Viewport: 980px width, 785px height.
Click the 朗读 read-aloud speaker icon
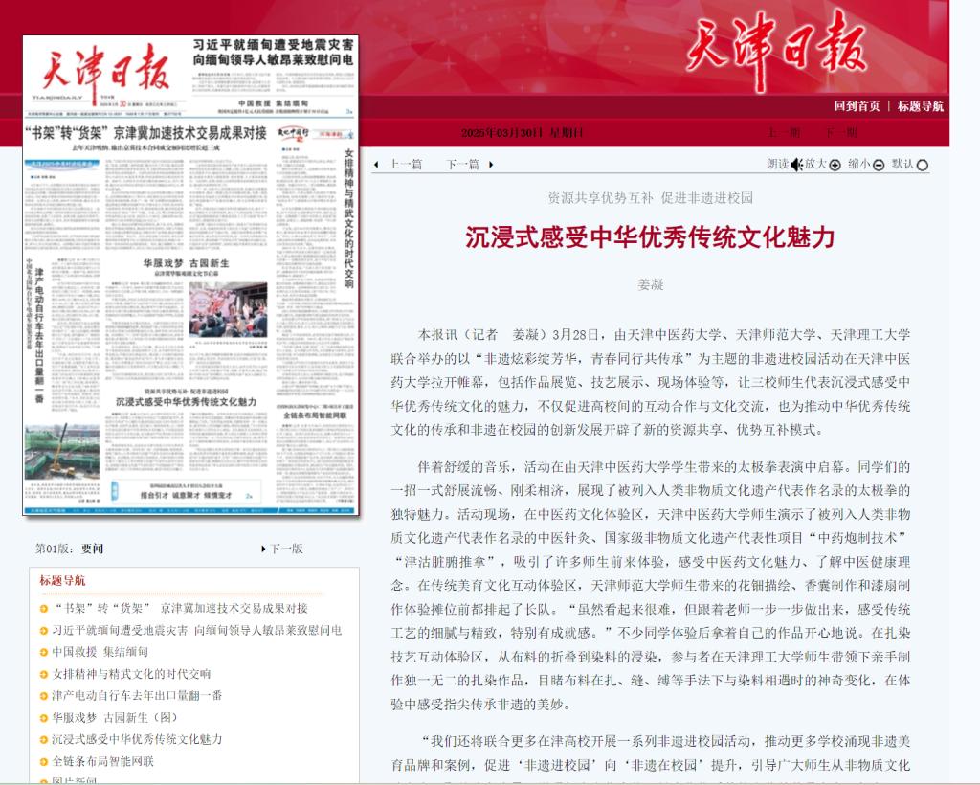point(795,165)
